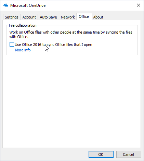144x161 pixels.
Task: Open the Account tab
Action: point(29,17)
